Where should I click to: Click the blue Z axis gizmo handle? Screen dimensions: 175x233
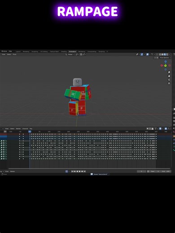click(x=166, y=61)
